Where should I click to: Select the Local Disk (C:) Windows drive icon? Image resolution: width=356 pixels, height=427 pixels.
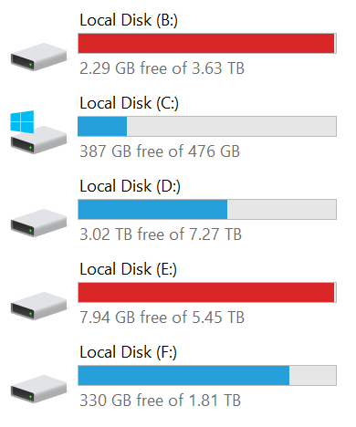[x=38, y=132]
